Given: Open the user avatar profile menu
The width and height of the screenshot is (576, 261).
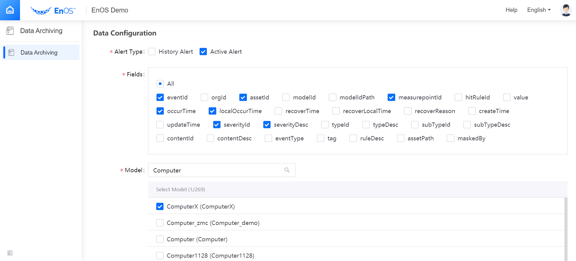Looking at the screenshot, I should click(x=566, y=10).
